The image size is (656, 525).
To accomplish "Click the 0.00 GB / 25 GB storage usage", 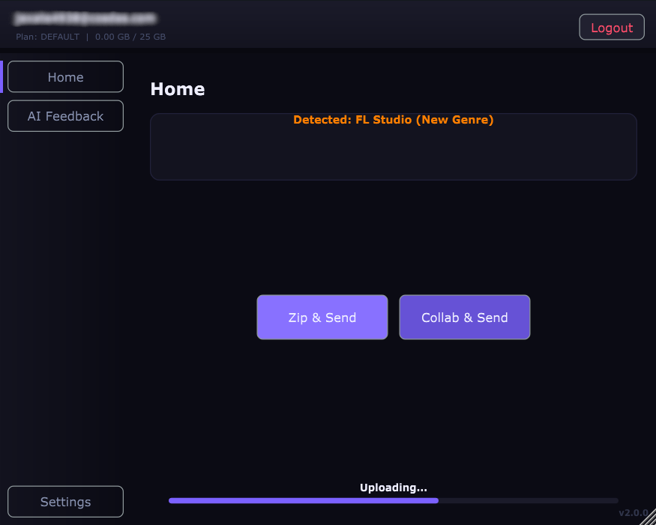I will point(130,37).
